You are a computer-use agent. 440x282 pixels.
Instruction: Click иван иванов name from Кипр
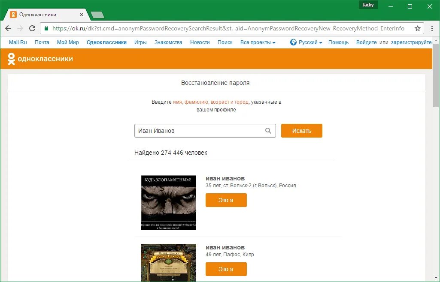[x=225, y=247]
